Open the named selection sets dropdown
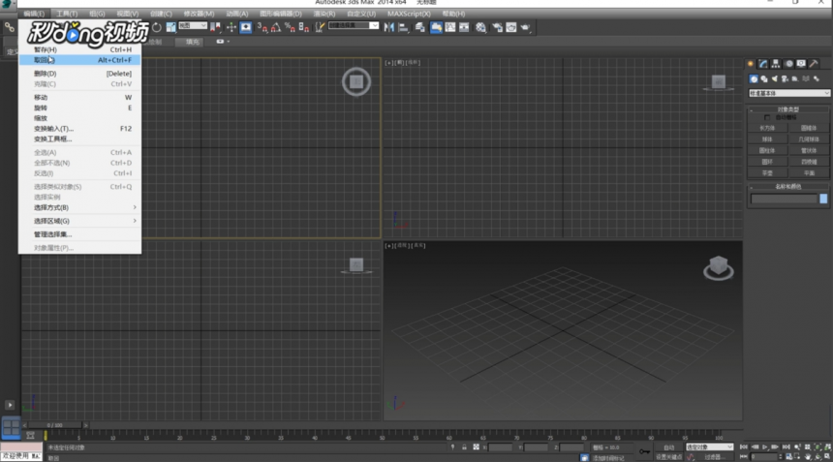Screen dimensions: 833x462 [x=354, y=25]
